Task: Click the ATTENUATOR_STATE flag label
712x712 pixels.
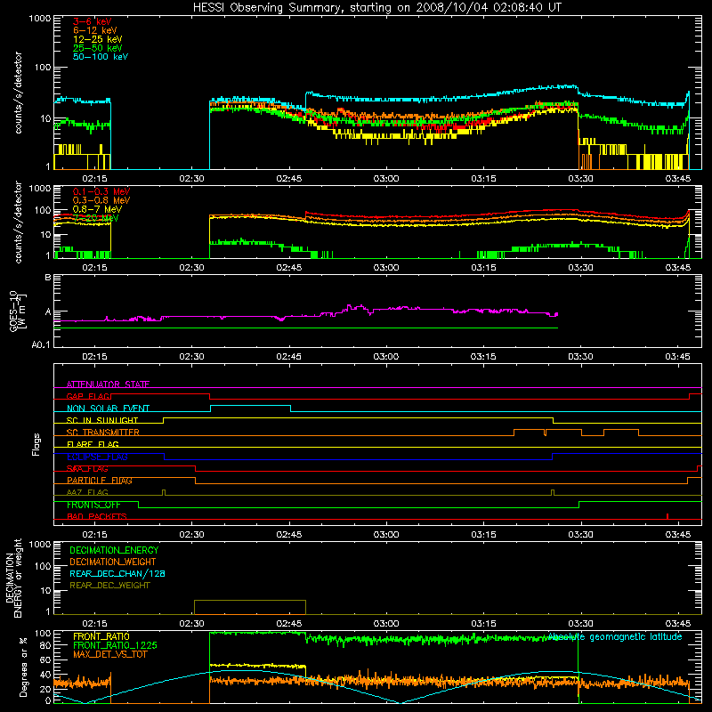Action: click(108, 384)
